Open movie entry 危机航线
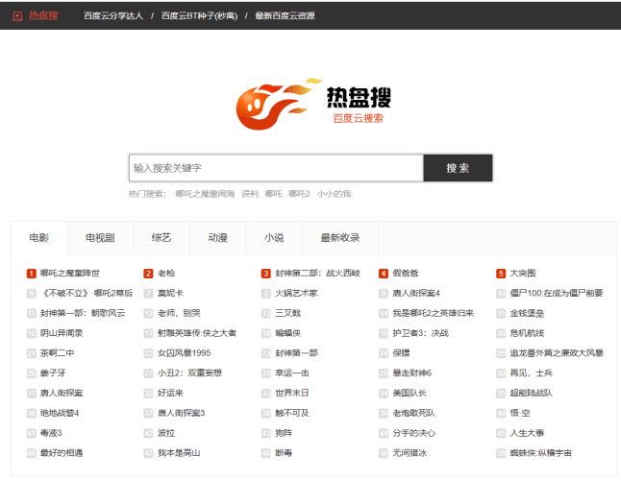The image size is (621, 480). (527, 333)
